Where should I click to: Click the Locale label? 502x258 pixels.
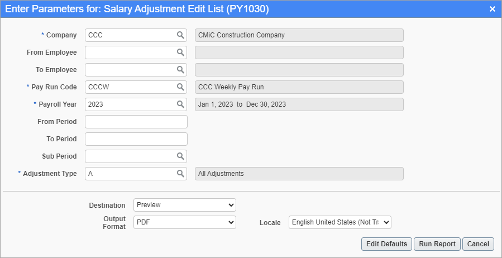click(x=270, y=222)
